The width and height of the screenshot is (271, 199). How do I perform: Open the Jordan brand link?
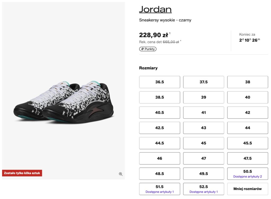click(155, 9)
